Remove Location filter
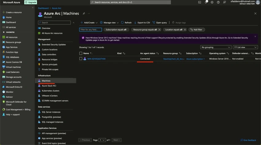 point(185,29)
